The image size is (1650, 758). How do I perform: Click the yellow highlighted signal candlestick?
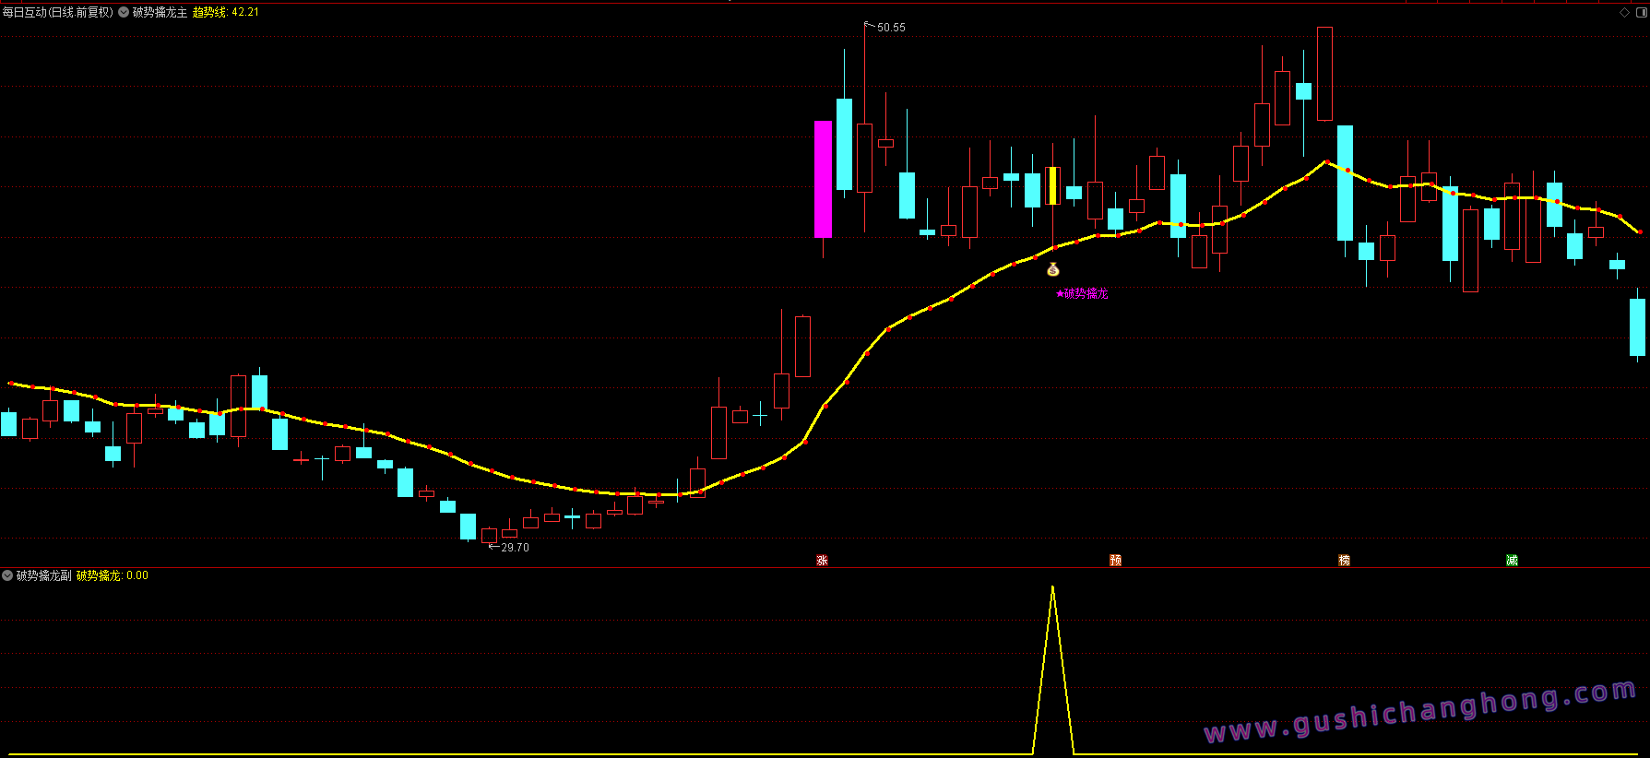click(x=1052, y=186)
